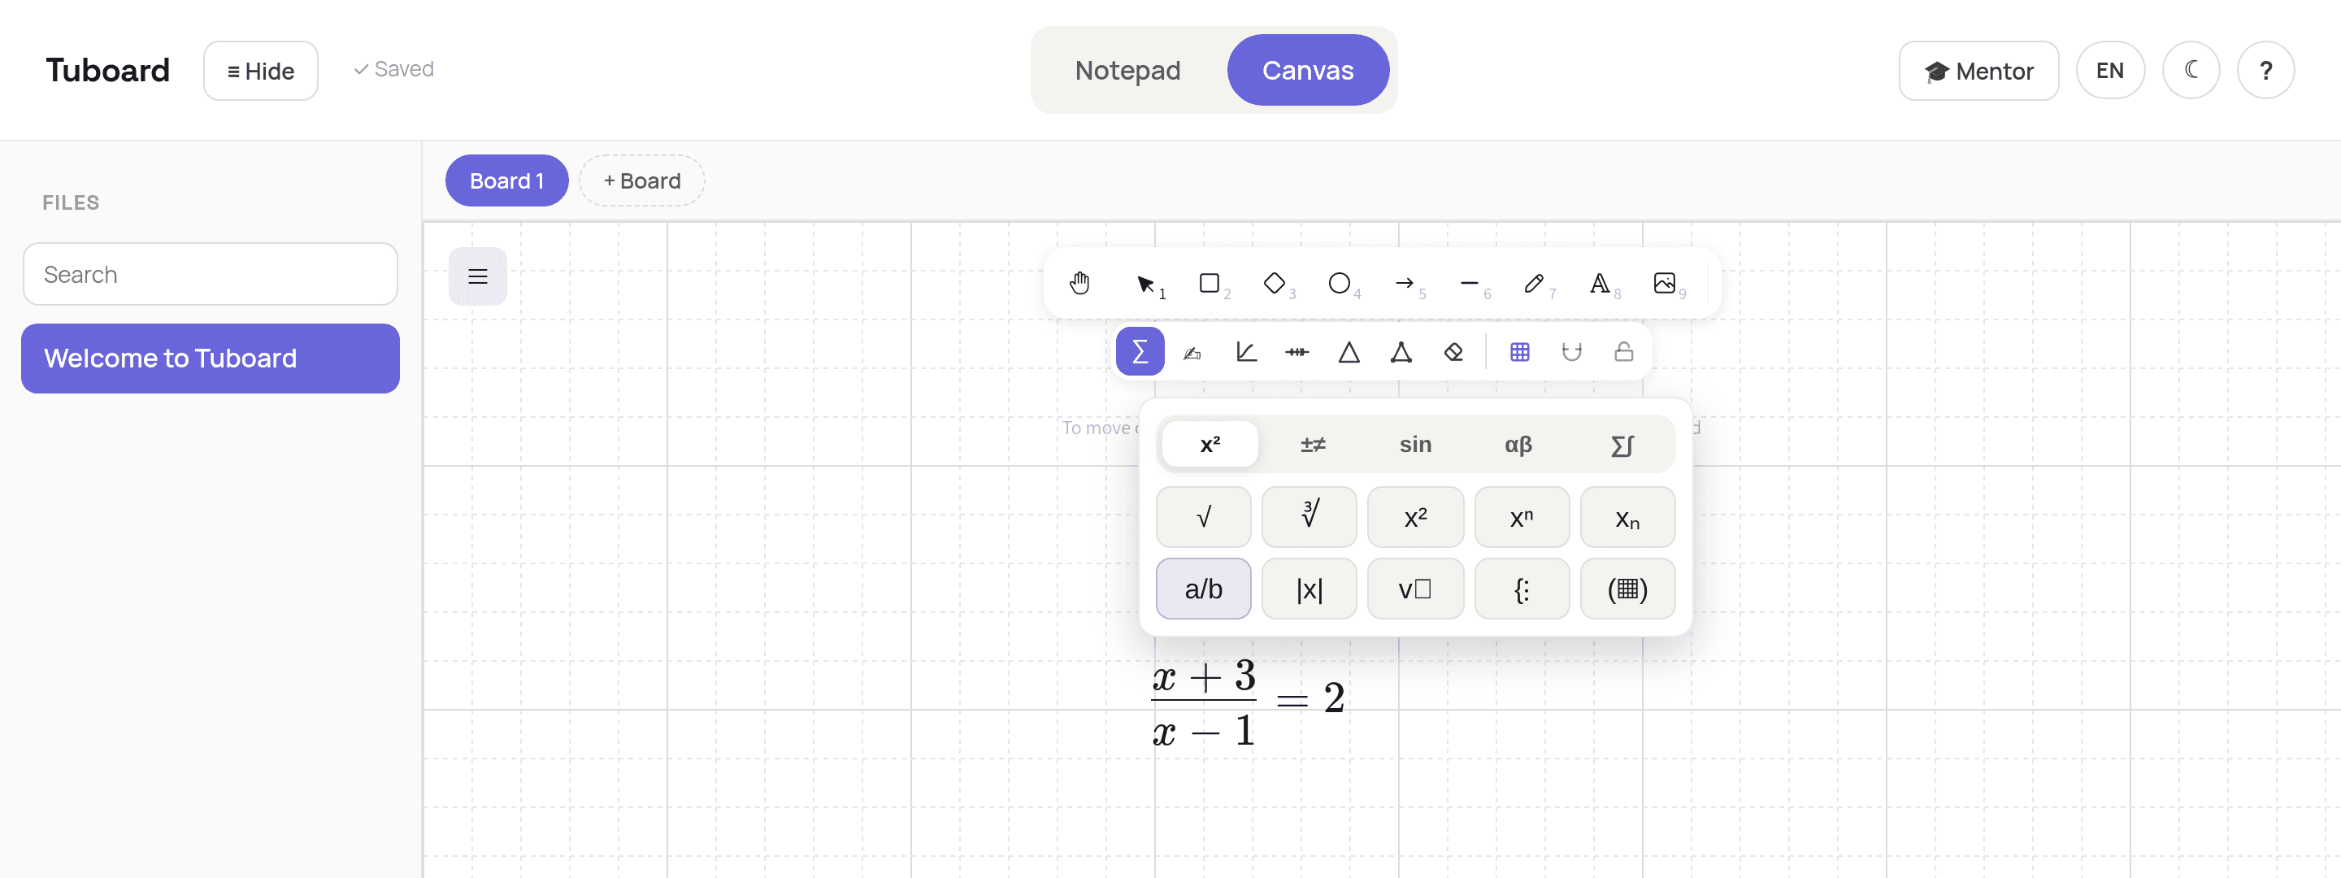The width and height of the screenshot is (2341, 878).
Task: Select the Eraser tool
Action: tap(1453, 351)
